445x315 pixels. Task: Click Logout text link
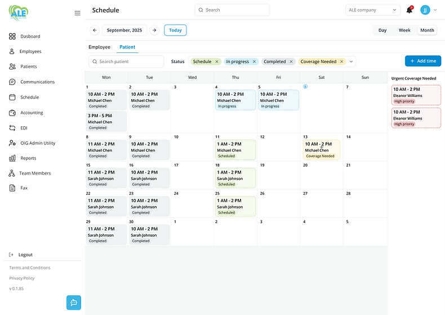pyautogui.click(x=25, y=255)
